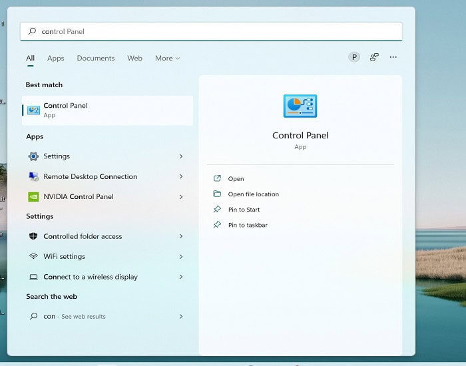Click the Open action arrow icon
Image resolution: width=466 pixels, height=366 pixels.
pos(217,178)
